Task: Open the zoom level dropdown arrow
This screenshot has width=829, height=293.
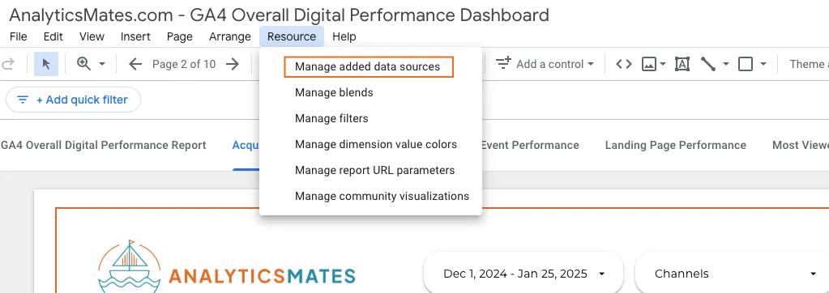Action: [102, 65]
